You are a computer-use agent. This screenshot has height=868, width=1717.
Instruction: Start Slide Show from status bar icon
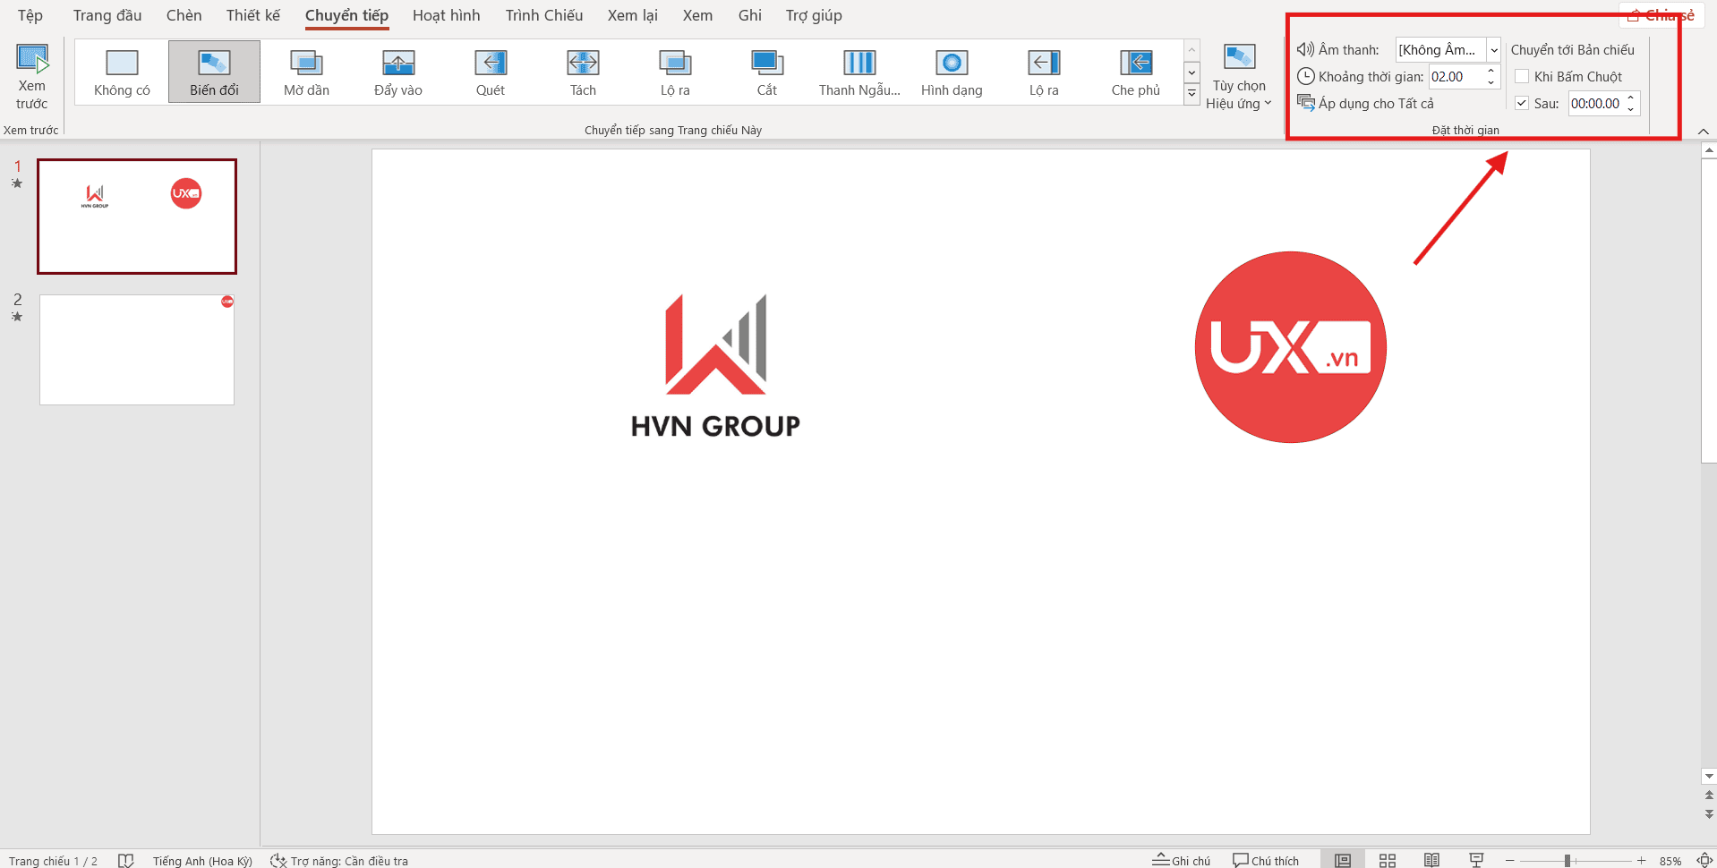pyautogui.click(x=1477, y=860)
